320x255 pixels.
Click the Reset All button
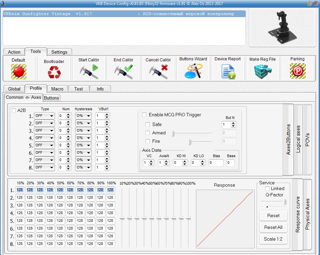[273, 227]
